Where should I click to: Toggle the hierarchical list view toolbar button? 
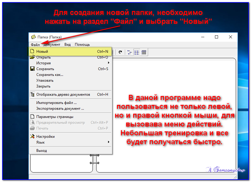click(137, 52)
